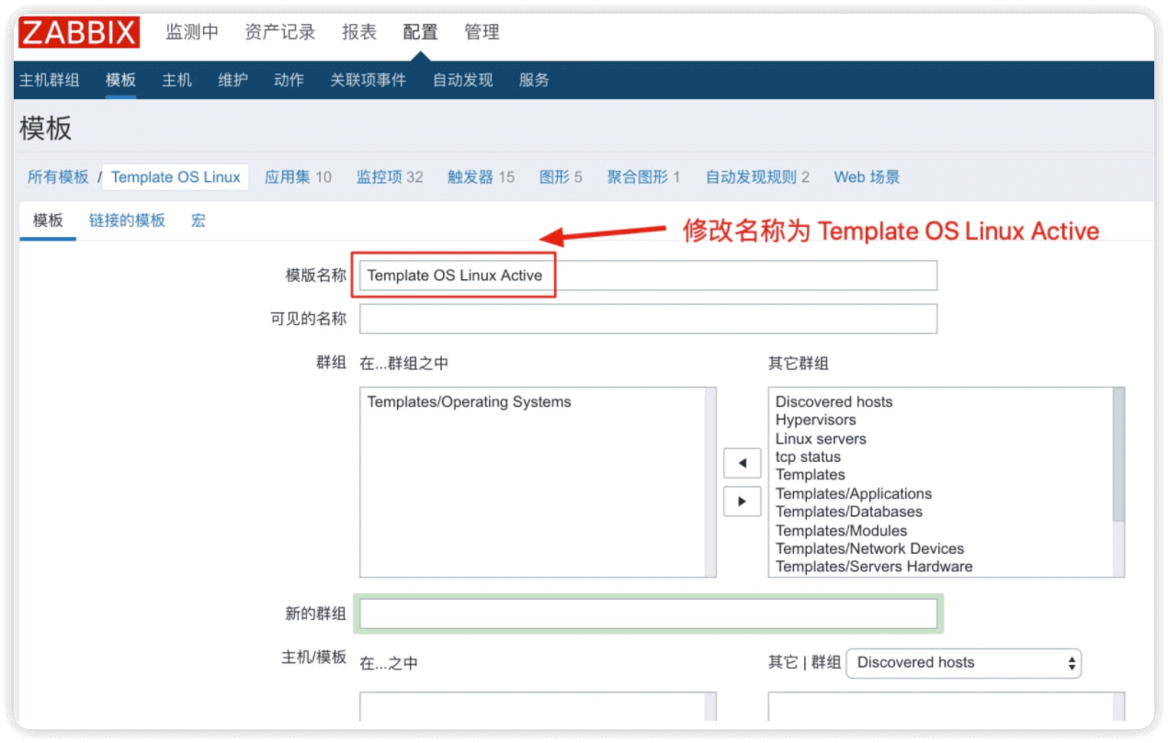Viewport: 1168px width, 743px height.
Task: Switch to the 模板 form tab
Action: 48,220
